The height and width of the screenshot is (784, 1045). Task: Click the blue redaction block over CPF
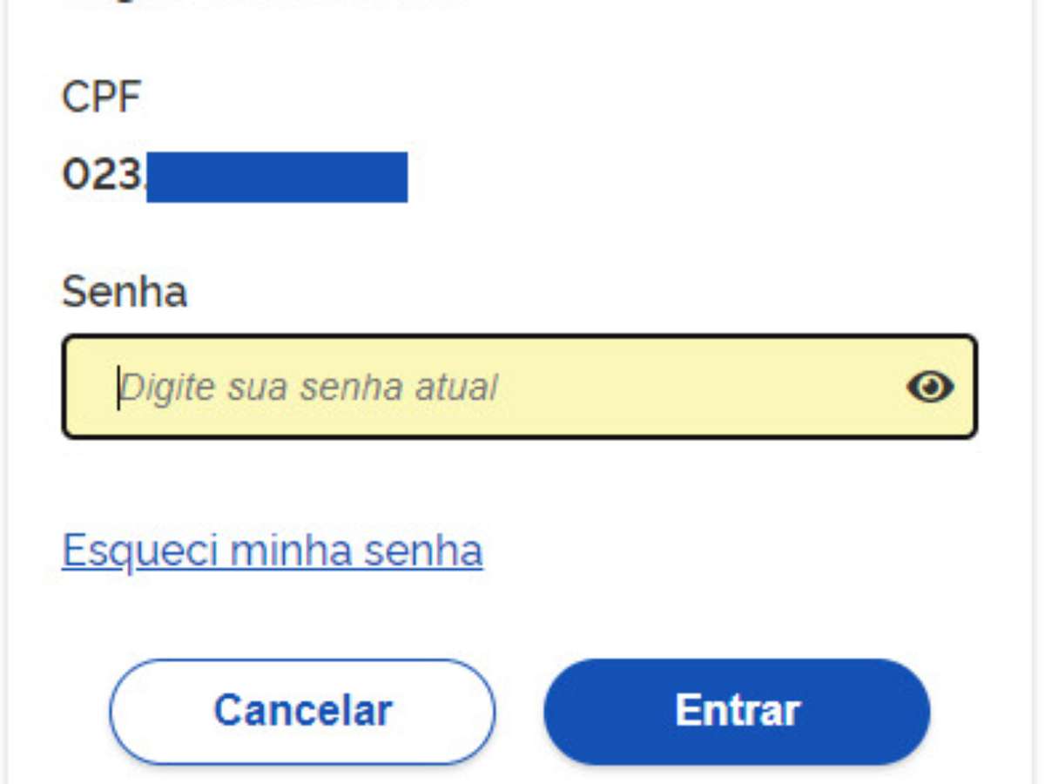coord(277,177)
